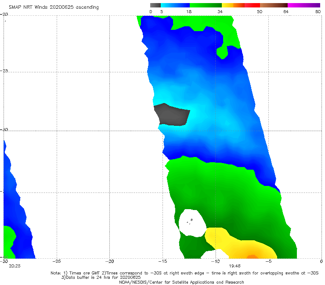Click the color bar label '50'
Screen dimensions: 325x285
260,12
